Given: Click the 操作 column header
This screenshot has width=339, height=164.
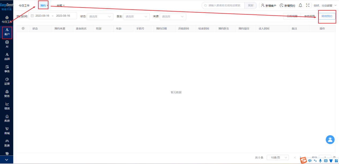Looking at the screenshot, I should [x=322, y=28].
